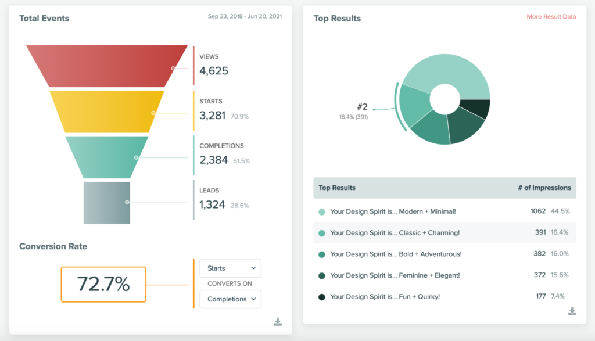The width and height of the screenshot is (595, 341).
Task: Click the Bold + Adventurous result row
Action: coord(445,254)
